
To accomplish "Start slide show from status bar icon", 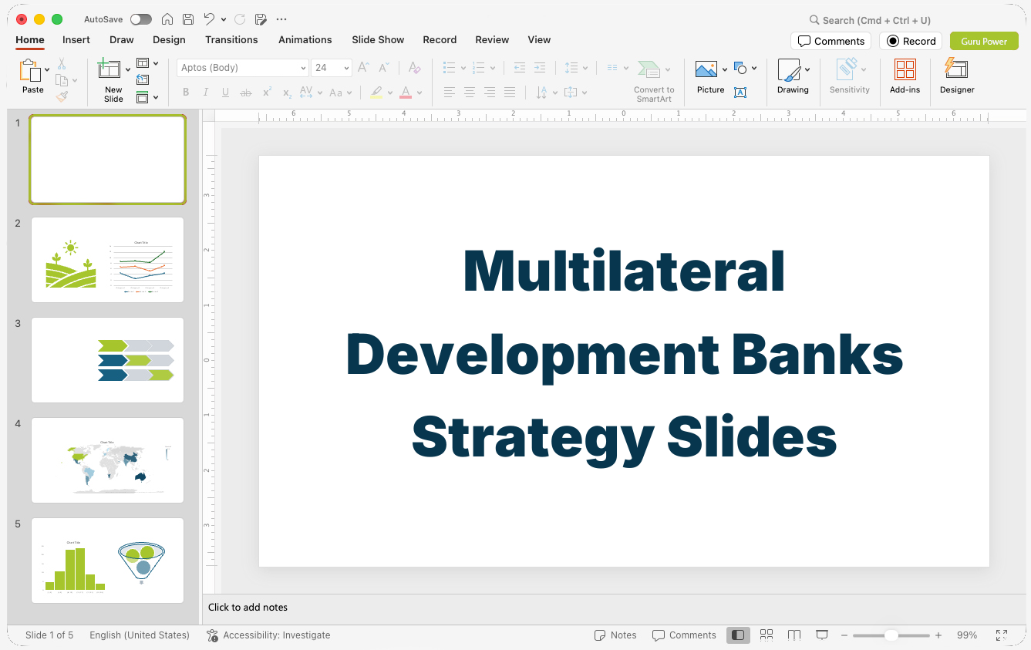I will click(822, 635).
